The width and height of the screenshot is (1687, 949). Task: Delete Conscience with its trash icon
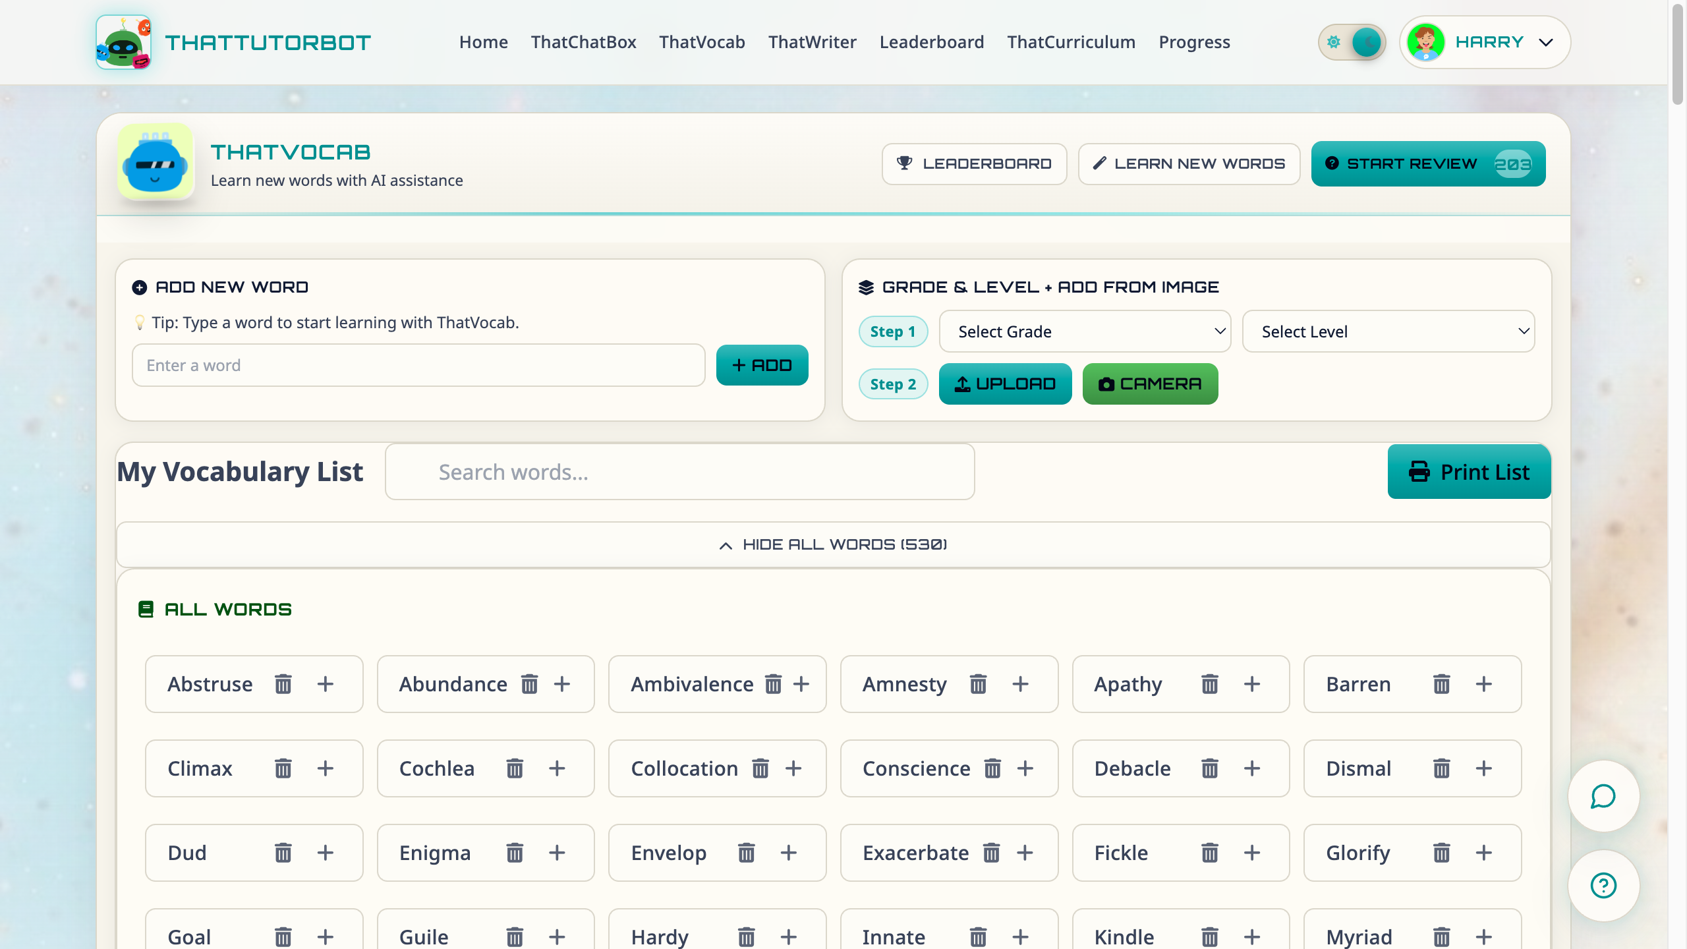click(x=993, y=768)
